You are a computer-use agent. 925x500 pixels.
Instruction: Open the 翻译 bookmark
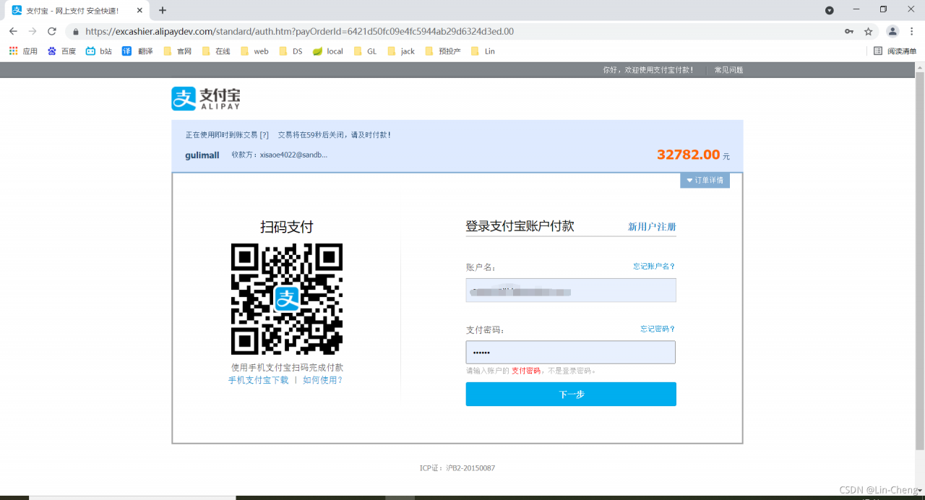tap(138, 51)
